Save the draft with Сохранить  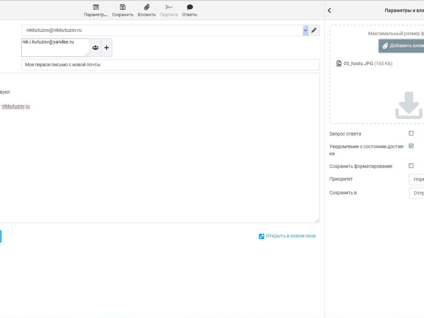click(122, 10)
